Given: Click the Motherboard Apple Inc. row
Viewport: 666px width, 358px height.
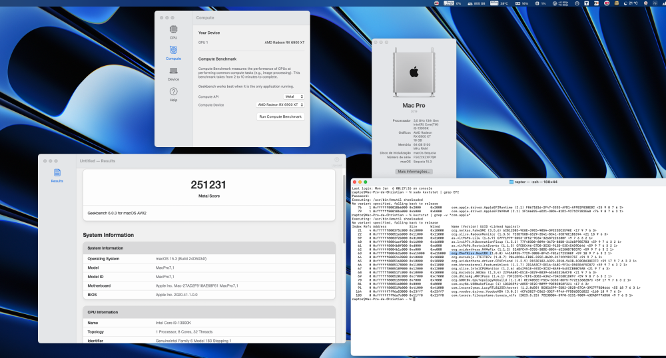Looking at the screenshot, I should (x=209, y=285).
